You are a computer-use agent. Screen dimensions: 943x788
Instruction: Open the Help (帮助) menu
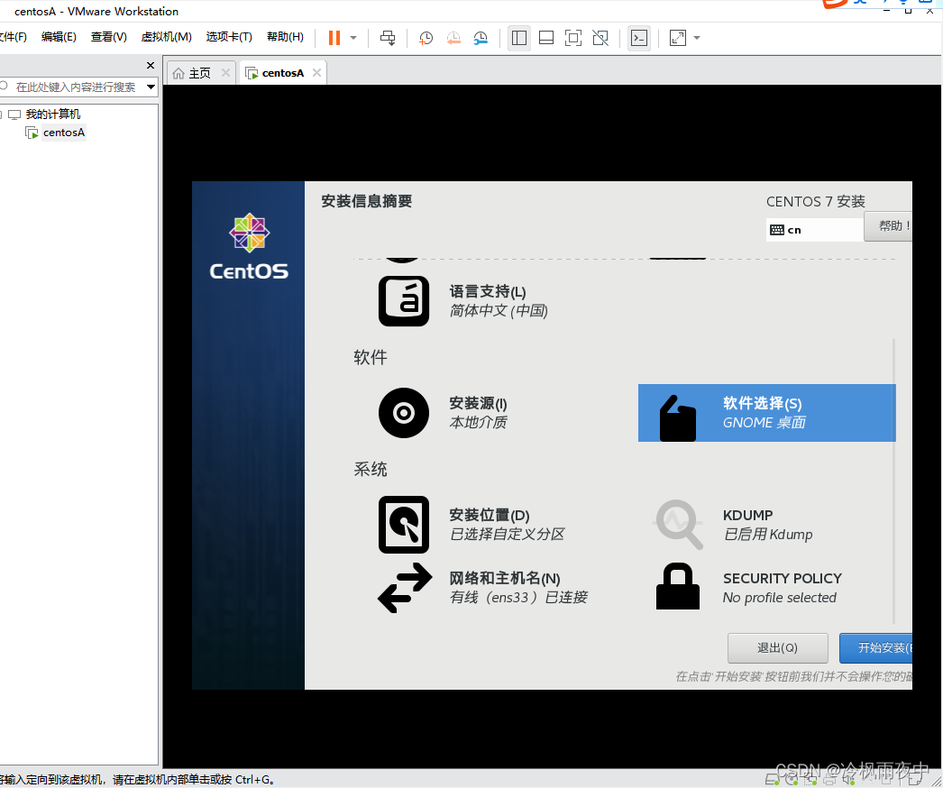[285, 37]
